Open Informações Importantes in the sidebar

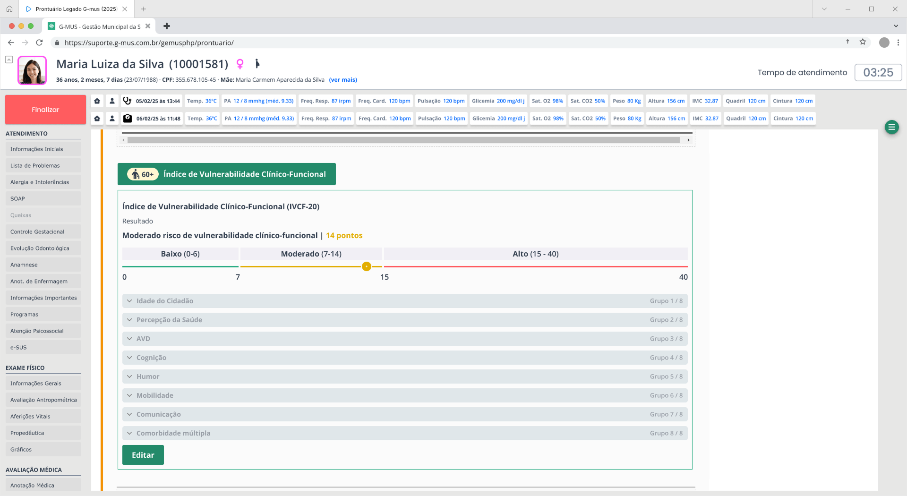(x=43, y=298)
